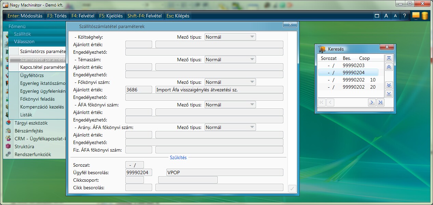Click Költséghely Ajánlott érték code field
This screenshot has height=205, width=433.
click(x=139, y=44)
